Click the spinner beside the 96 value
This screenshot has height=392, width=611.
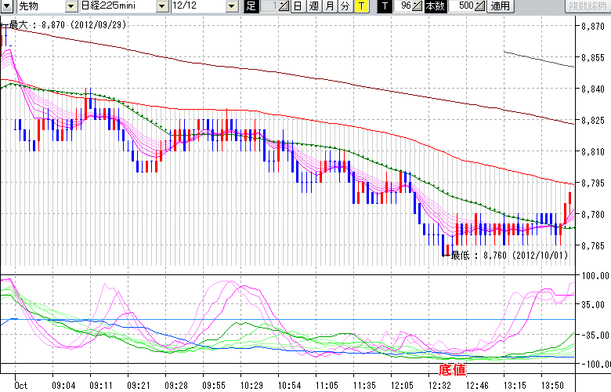point(418,6)
